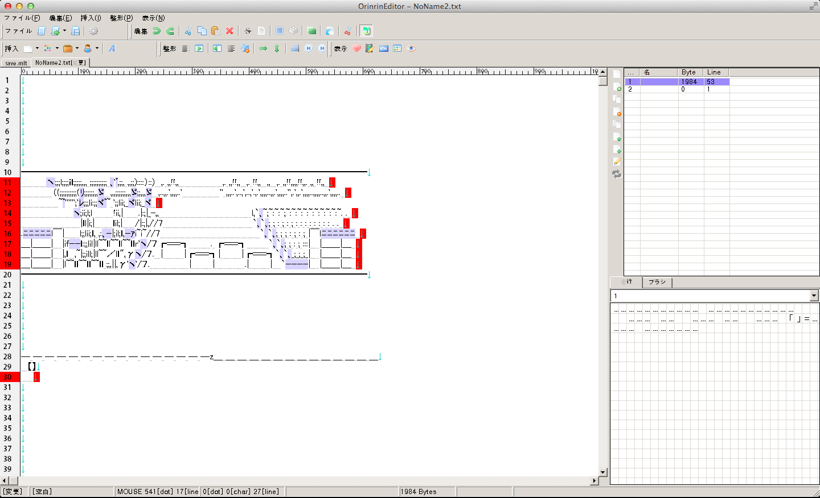
Task: Open the 編集(E) menu
Action: click(60, 18)
